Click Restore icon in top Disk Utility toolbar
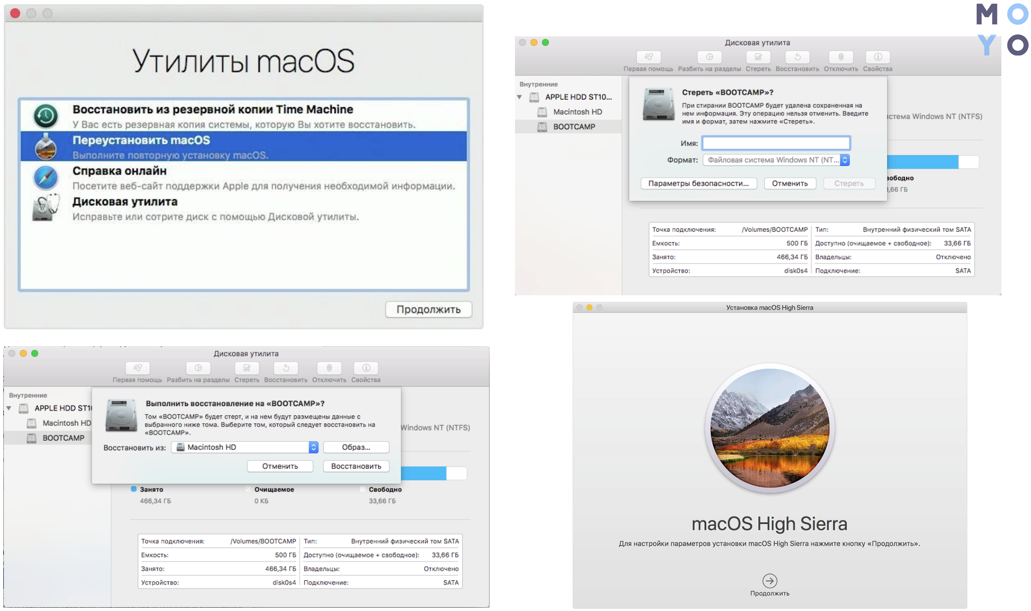Image resolution: width=1031 pixels, height=611 pixels. [x=797, y=57]
